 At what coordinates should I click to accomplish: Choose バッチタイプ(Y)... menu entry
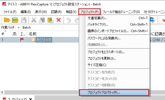(x=118, y=25)
